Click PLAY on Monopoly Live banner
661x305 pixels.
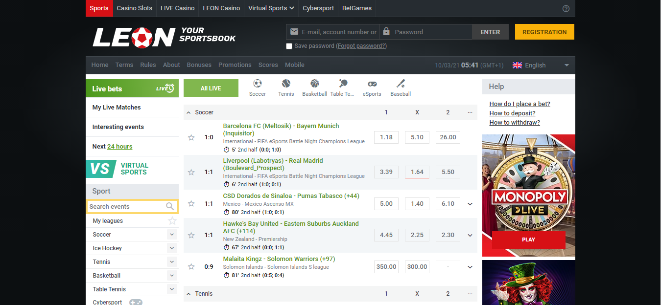(529, 240)
